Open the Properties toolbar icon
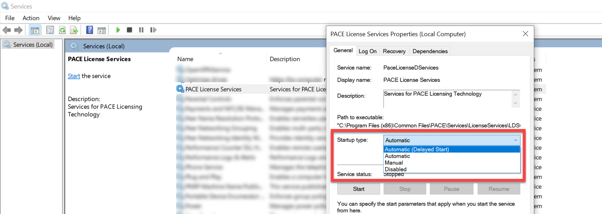The height and width of the screenshot is (214, 602). (x=50, y=30)
